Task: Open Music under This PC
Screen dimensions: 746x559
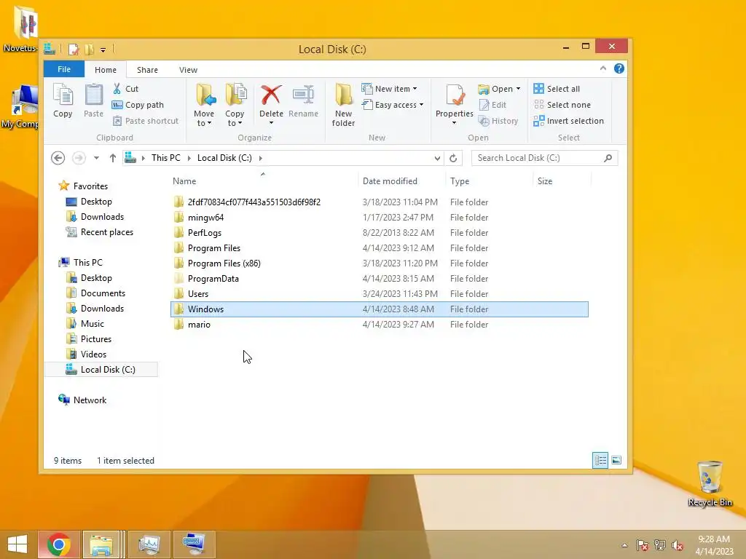Action: (x=85, y=324)
